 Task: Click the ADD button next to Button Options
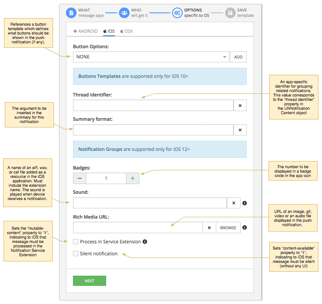coord(238,57)
